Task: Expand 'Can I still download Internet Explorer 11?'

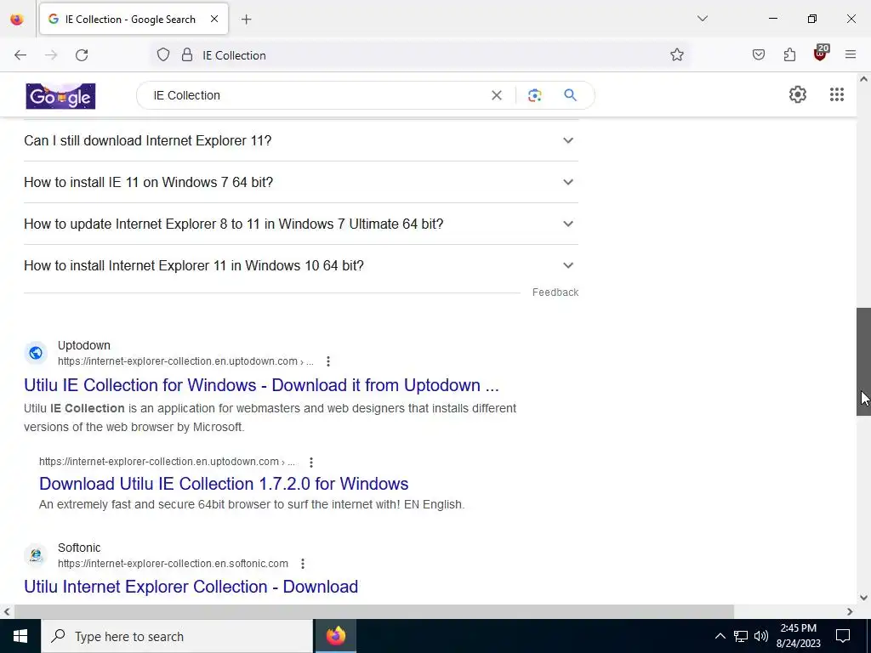Action: click(301, 140)
